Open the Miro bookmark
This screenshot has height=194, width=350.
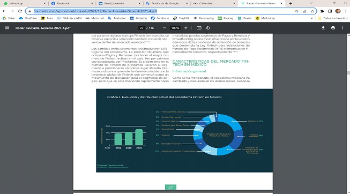pyautogui.click(x=47, y=18)
